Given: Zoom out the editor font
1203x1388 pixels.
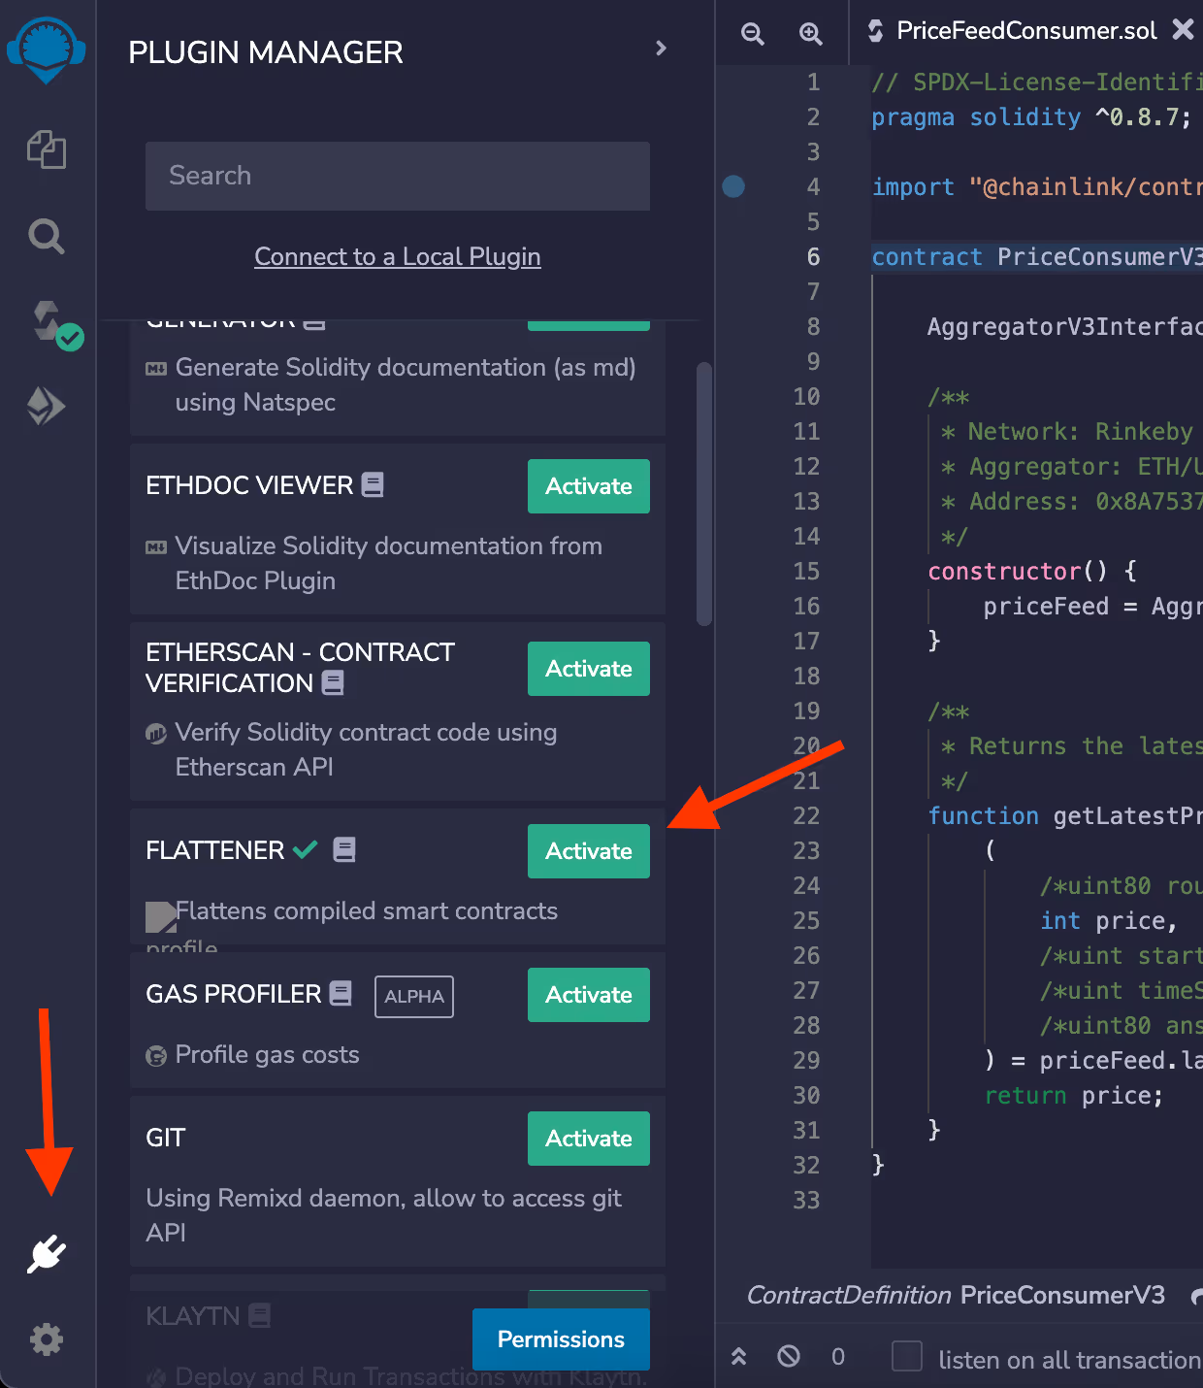Looking at the screenshot, I should (x=753, y=34).
